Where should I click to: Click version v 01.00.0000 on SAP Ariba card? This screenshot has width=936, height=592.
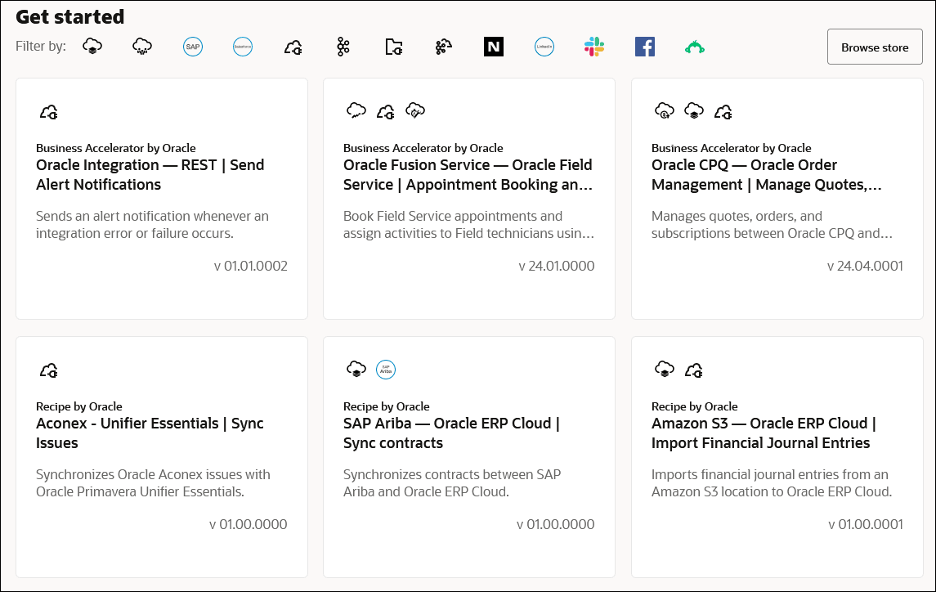click(x=556, y=524)
